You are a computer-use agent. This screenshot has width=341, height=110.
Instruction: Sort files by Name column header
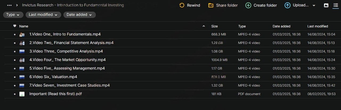[24, 26]
